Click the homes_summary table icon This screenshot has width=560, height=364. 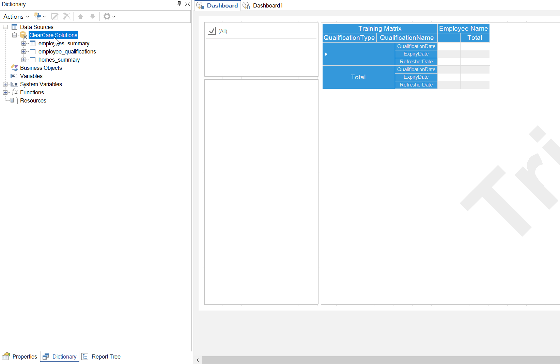point(33,60)
